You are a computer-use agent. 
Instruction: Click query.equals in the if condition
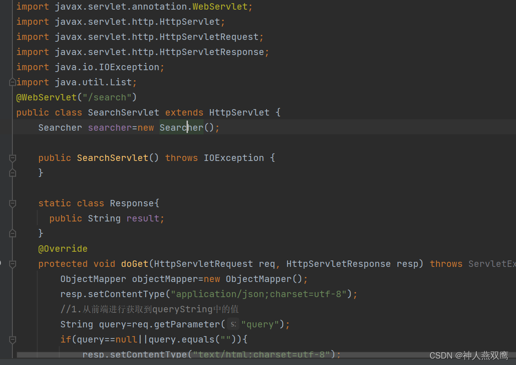point(181,339)
